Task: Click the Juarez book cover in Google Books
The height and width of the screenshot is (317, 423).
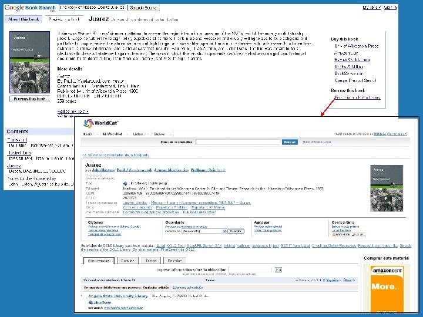Action: [30, 62]
